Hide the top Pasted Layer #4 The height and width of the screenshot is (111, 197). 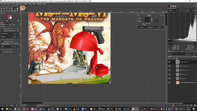tap(170, 62)
